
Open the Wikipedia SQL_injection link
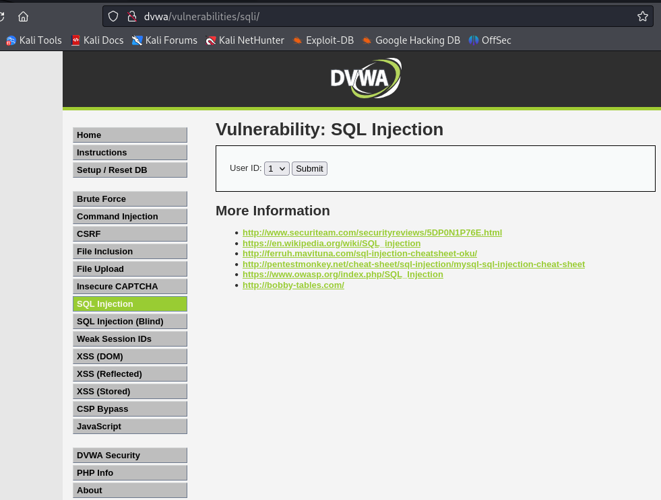pos(332,243)
